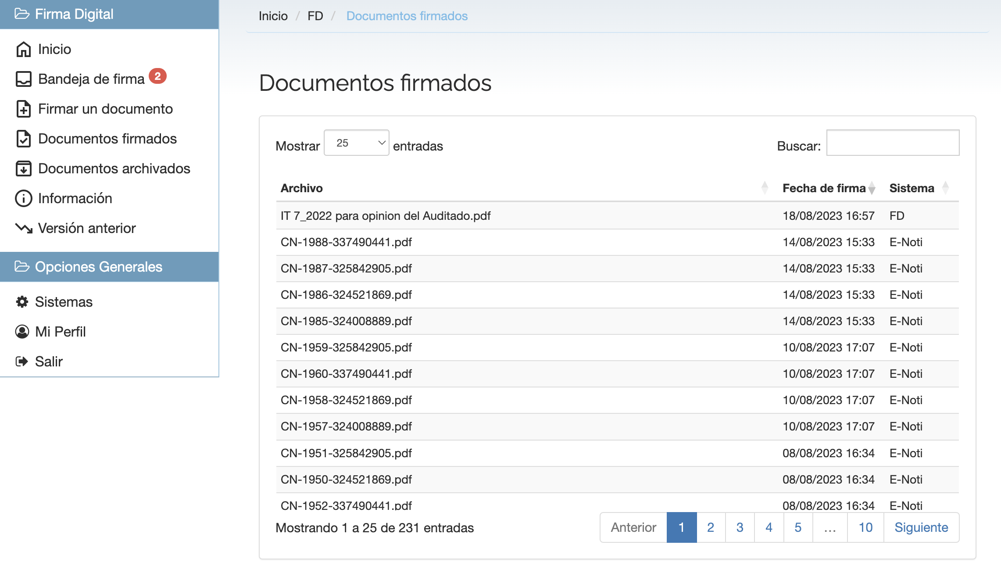This screenshot has height=570, width=1001.
Task: Collapse the Firma Digital section header
Action: (x=75, y=14)
